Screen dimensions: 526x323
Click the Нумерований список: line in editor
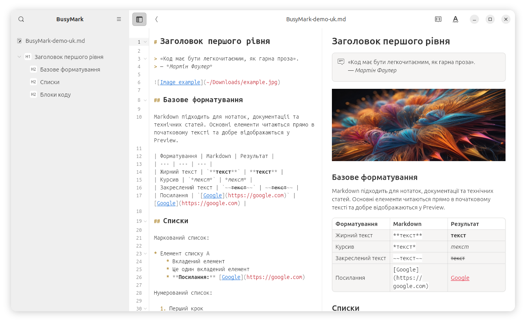point(183,293)
